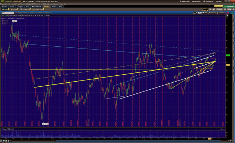235x143 pixels.
Task: Toggle the lock on the Prophet subtab
Action: (x=18, y=9)
